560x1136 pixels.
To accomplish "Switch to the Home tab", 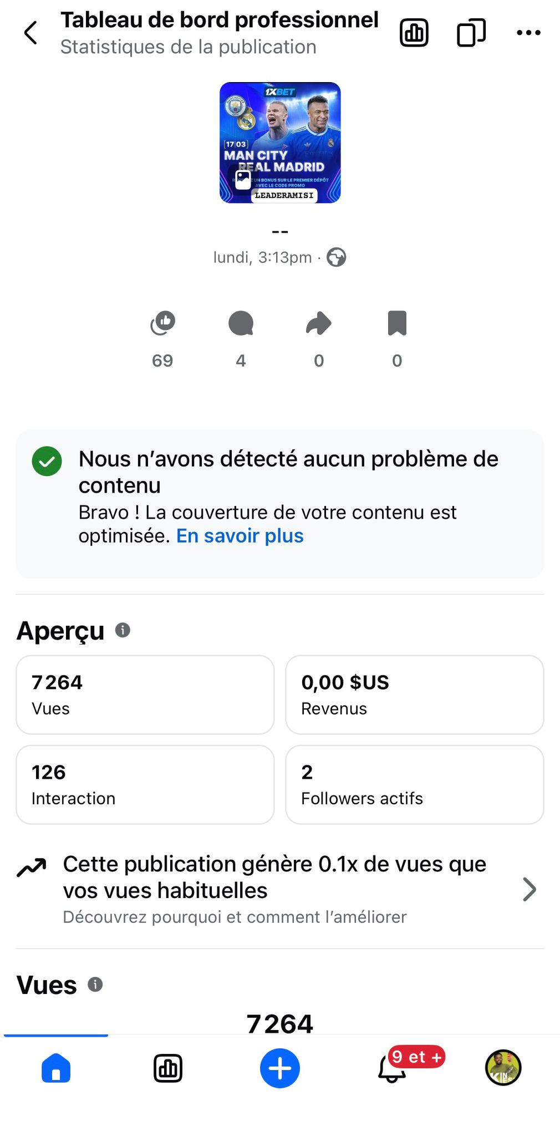I will 56,1068.
